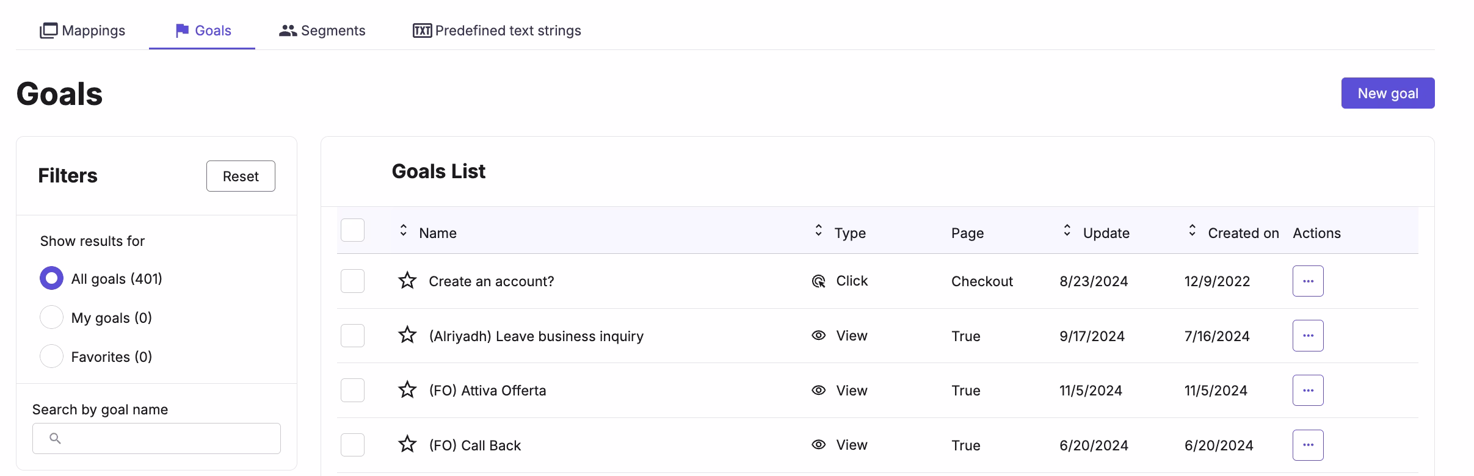
Task: Sort goals list by Name
Action: (x=404, y=231)
